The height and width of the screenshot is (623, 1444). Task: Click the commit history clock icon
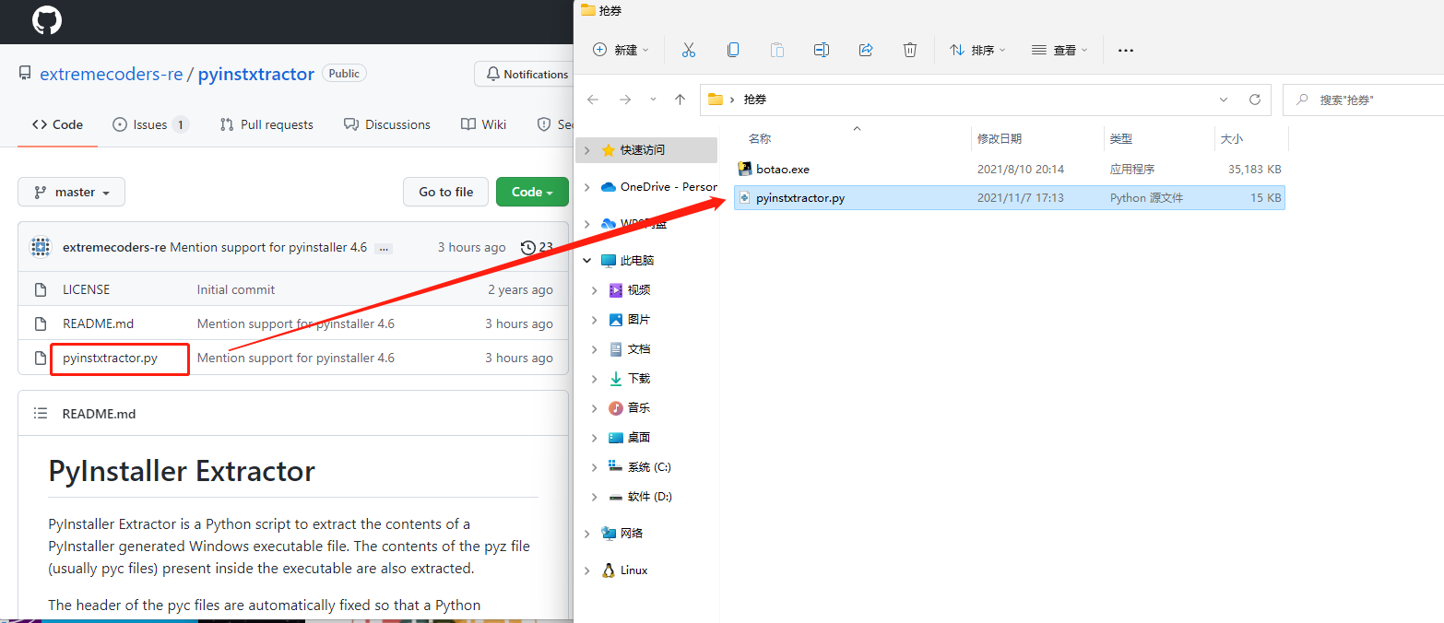[x=528, y=247]
